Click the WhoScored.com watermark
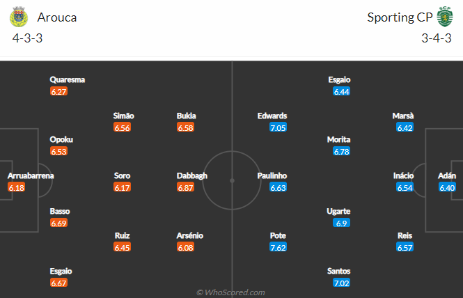 tap(230, 292)
